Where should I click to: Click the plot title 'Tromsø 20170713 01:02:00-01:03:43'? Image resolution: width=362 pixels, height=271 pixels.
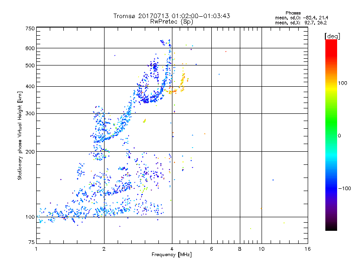pos(171,16)
